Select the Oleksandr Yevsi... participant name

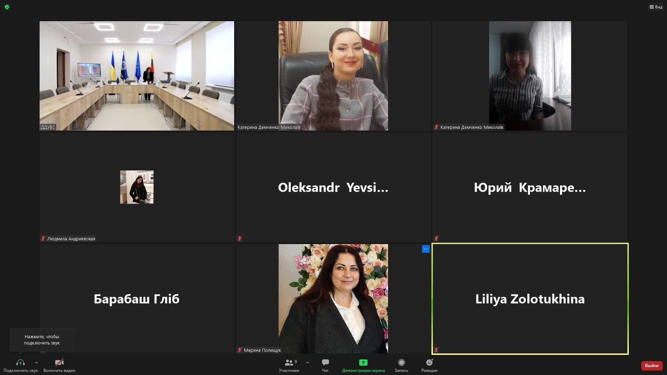click(x=333, y=187)
